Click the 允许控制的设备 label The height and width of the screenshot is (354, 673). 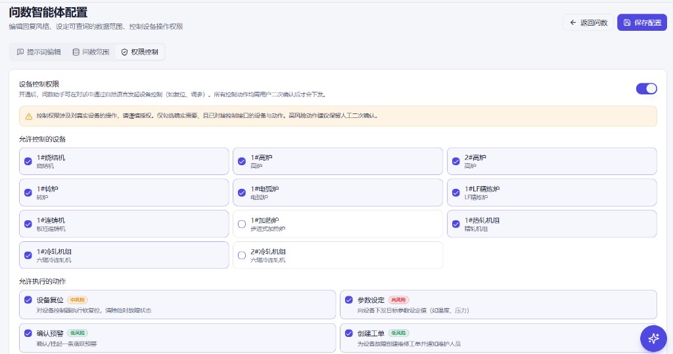(x=43, y=139)
